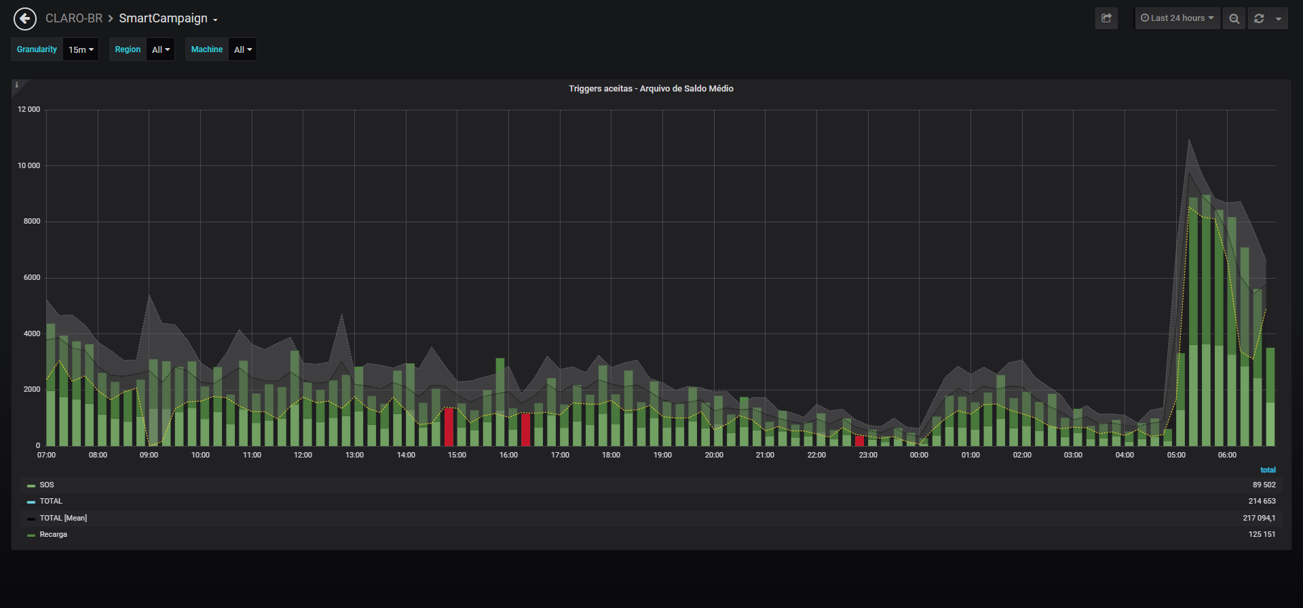Open the Granularity 15m dropdown
Image resolution: width=1303 pixels, height=608 pixels.
[81, 49]
